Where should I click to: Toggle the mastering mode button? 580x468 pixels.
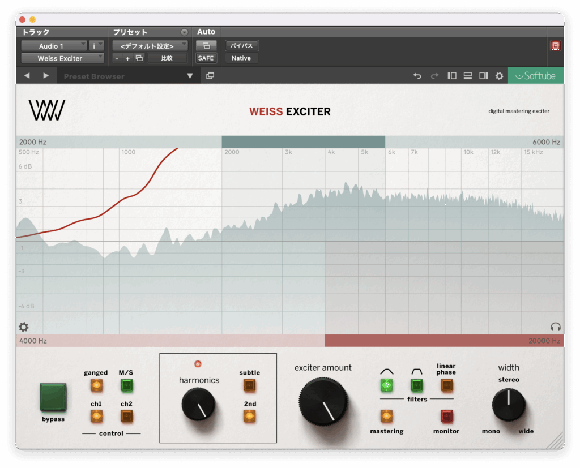tap(386, 417)
